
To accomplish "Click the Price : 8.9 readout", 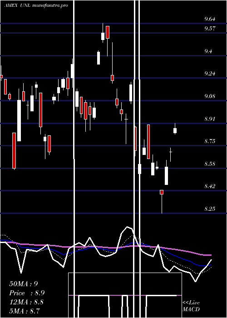I will tap(27, 293).
